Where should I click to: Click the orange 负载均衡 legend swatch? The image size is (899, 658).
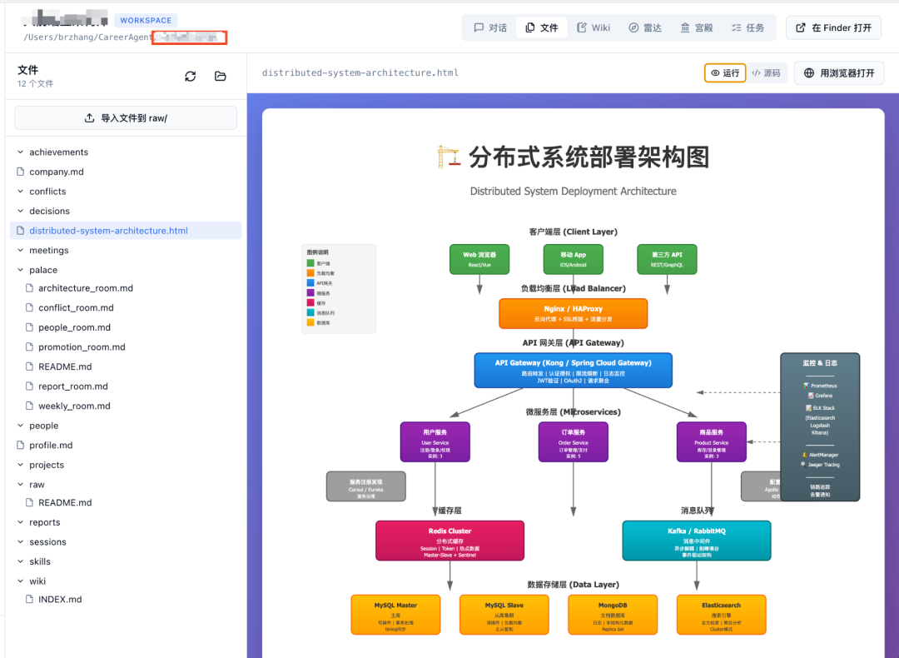(x=310, y=273)
